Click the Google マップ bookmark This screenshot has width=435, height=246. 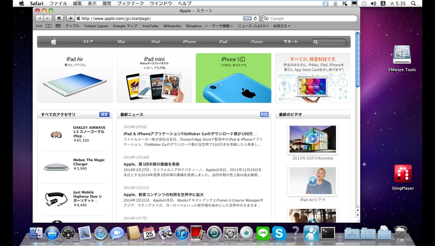[x=125, y=26]
